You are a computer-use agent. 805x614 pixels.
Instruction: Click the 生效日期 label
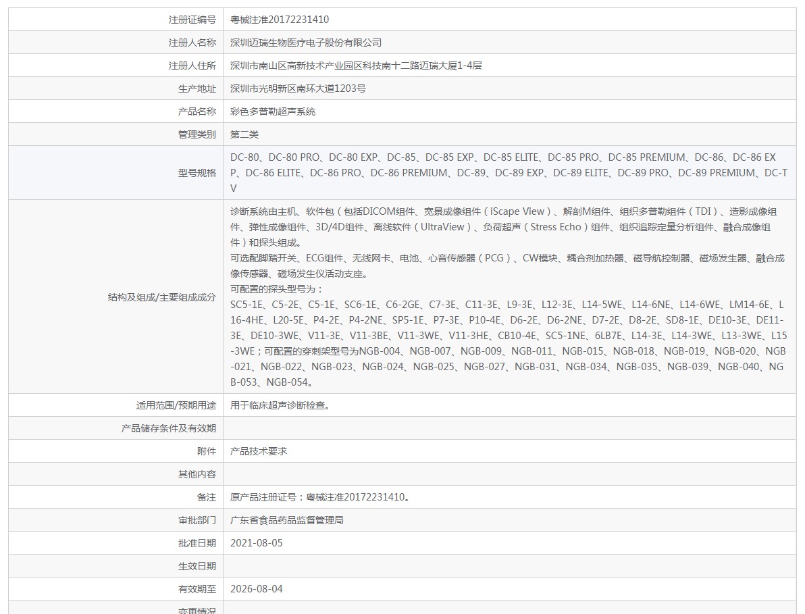(197, 566)
